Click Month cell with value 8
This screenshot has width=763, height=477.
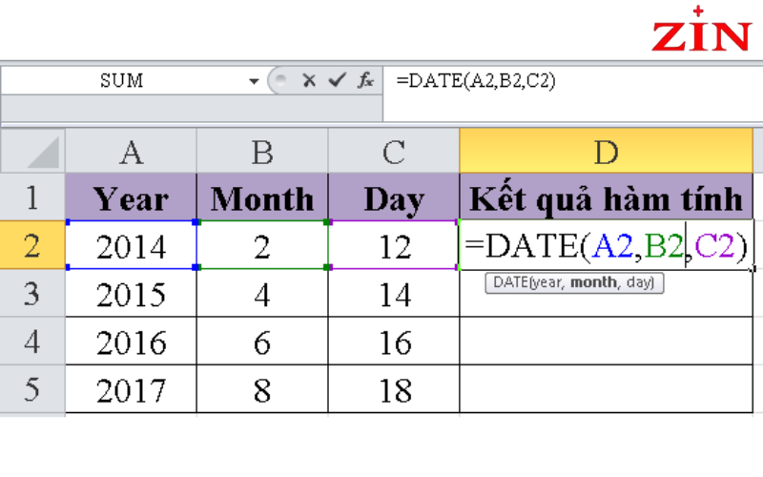262,389
